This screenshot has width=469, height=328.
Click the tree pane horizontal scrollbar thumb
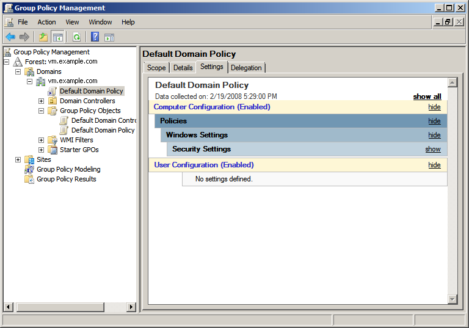[x=60, y=307]
